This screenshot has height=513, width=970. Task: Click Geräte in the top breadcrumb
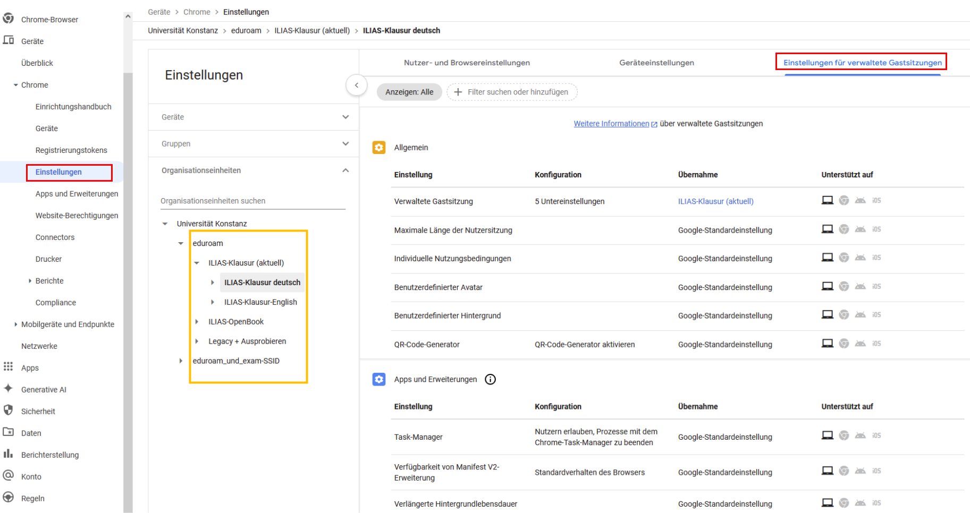coord(159,12)
